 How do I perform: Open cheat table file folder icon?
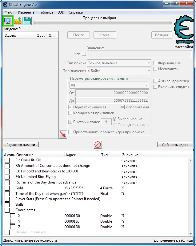(18, 21)
